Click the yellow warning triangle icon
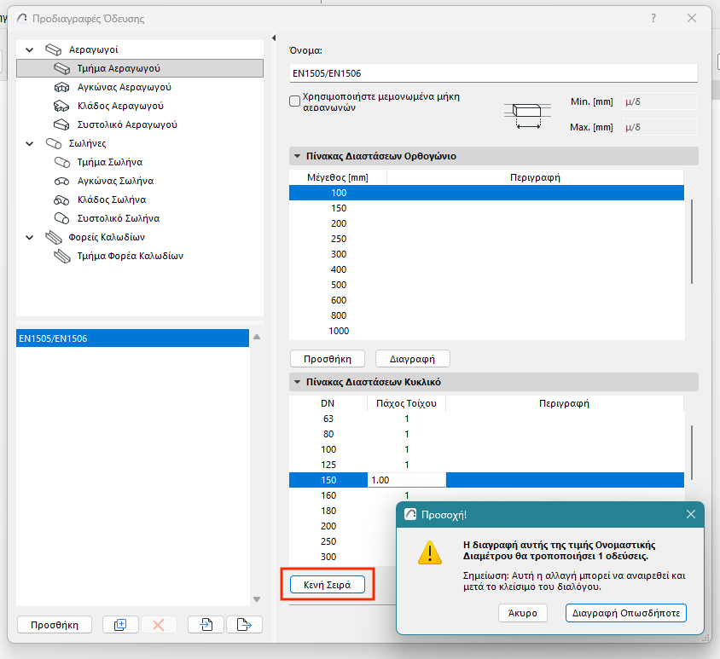Screen dimensions: 720x659 pyautogui.click(x=430, y=552)
